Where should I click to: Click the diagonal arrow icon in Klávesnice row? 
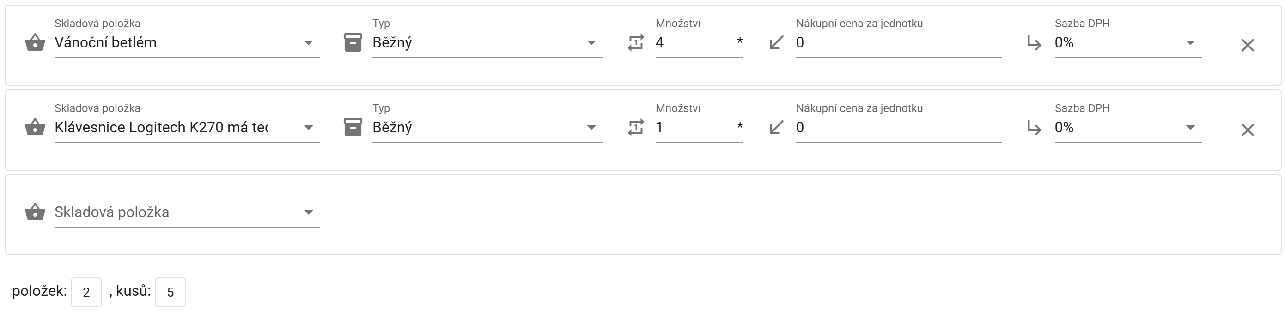776,127
